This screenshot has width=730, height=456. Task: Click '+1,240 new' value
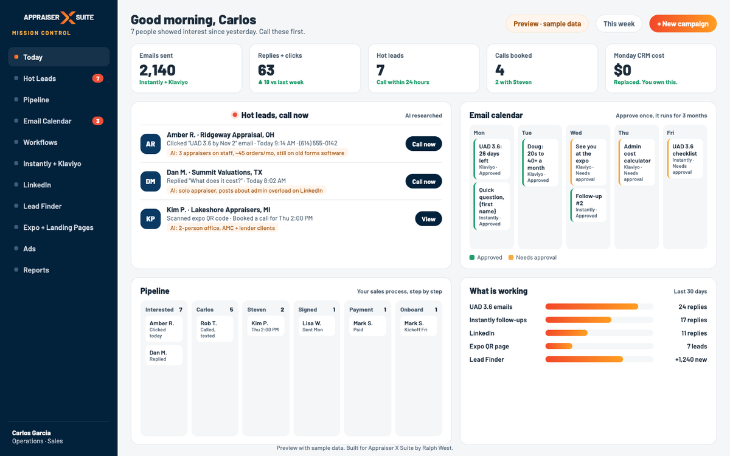[x=691, y=359]
